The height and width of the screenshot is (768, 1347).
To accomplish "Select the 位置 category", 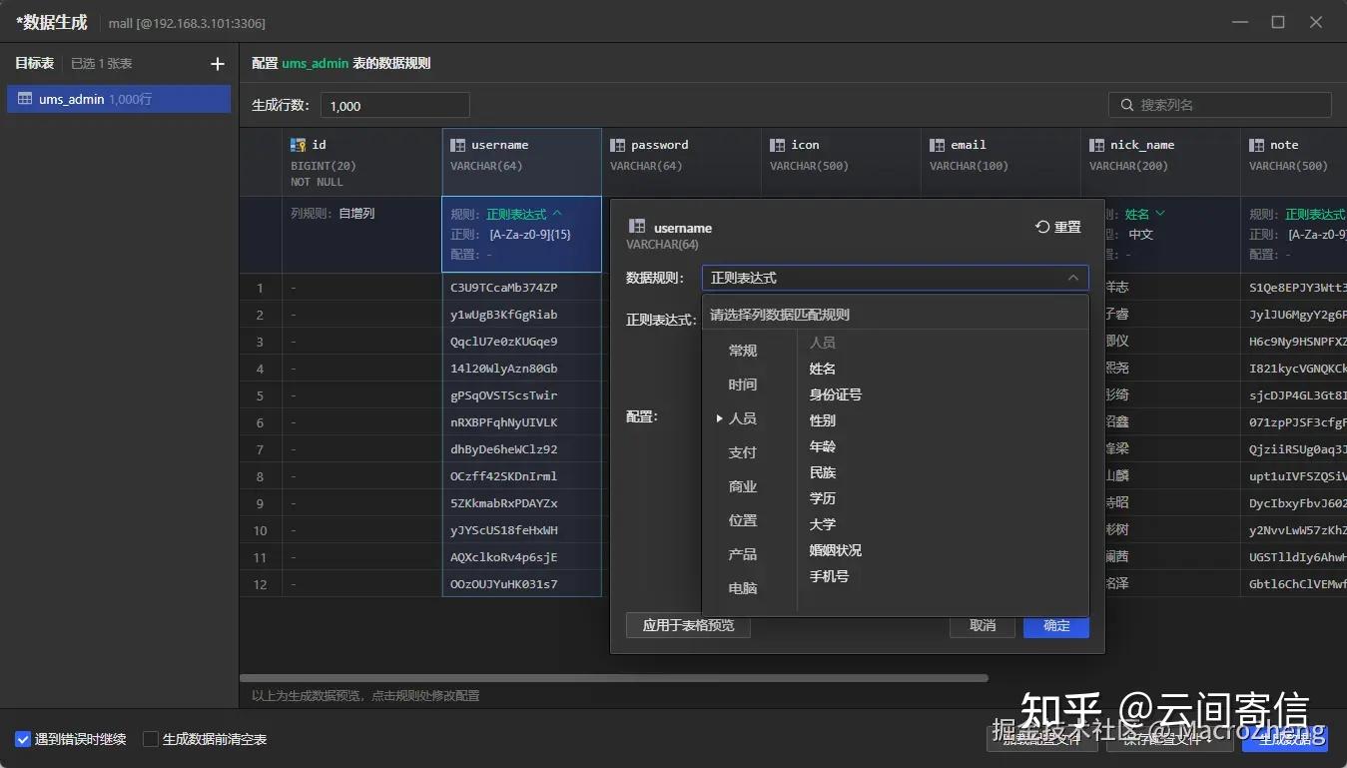I will click(x=743, y=520).
